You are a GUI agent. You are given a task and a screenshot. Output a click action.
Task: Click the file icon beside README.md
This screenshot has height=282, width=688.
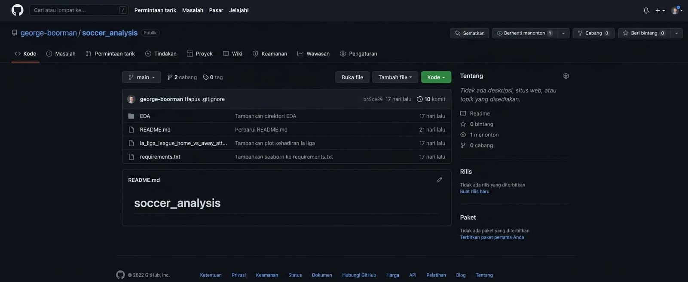(131, 130)
